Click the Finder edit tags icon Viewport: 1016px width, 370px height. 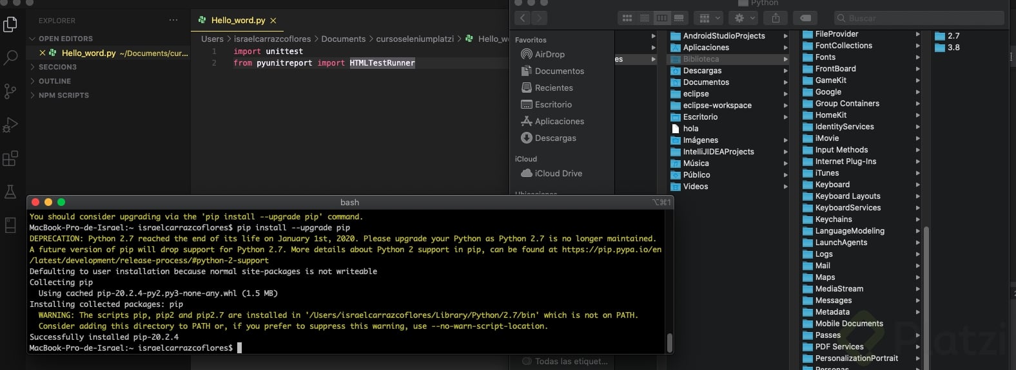click(805, 18)
